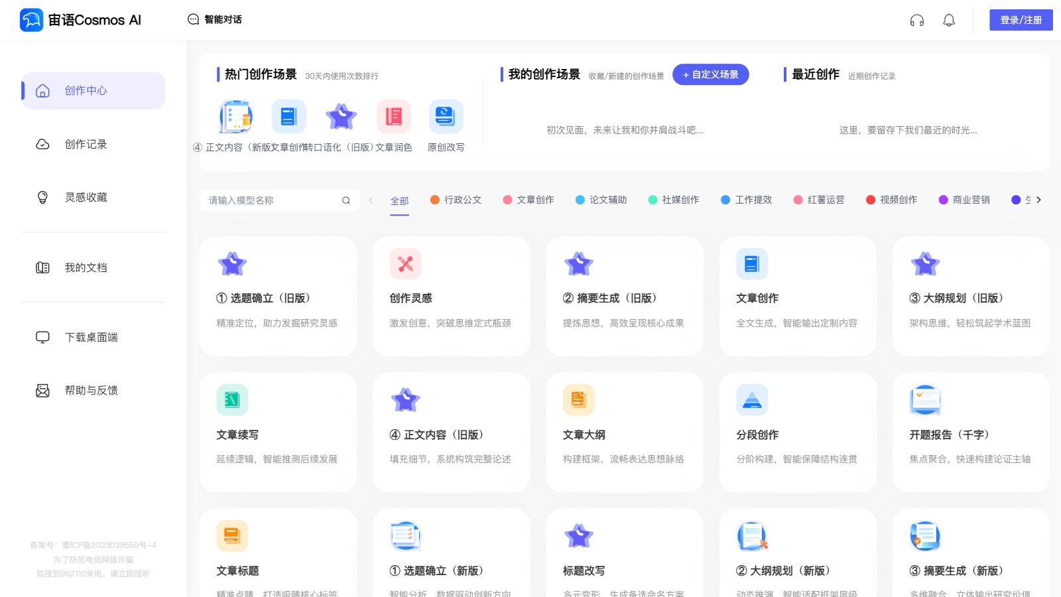Click the 创作灵感 scissors icon

coord(405,263)
